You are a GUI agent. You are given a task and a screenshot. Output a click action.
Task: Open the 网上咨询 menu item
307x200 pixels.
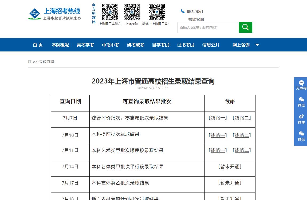pos(241,45)
